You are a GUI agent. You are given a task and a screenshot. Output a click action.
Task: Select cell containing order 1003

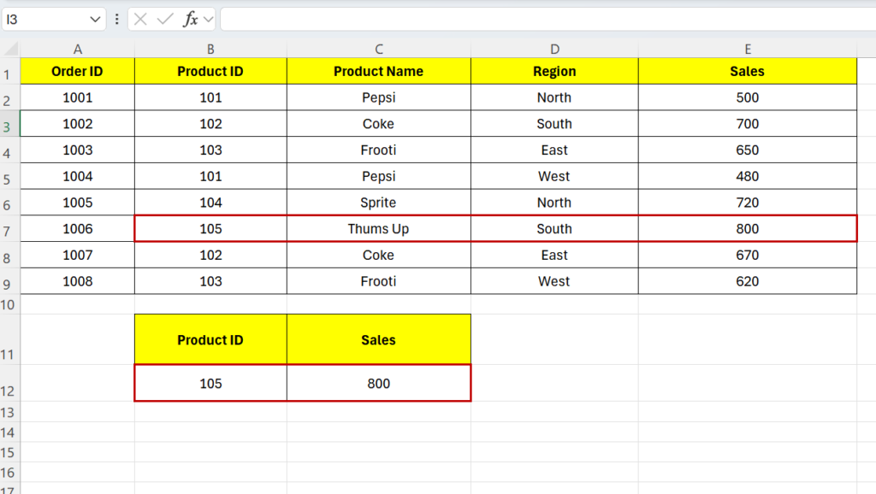[78, 150]
